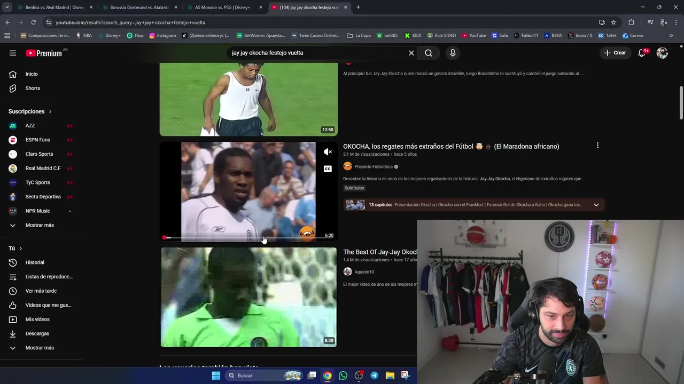
Task: Show more bookmarks overflow chevron
Action: [671, 36]
